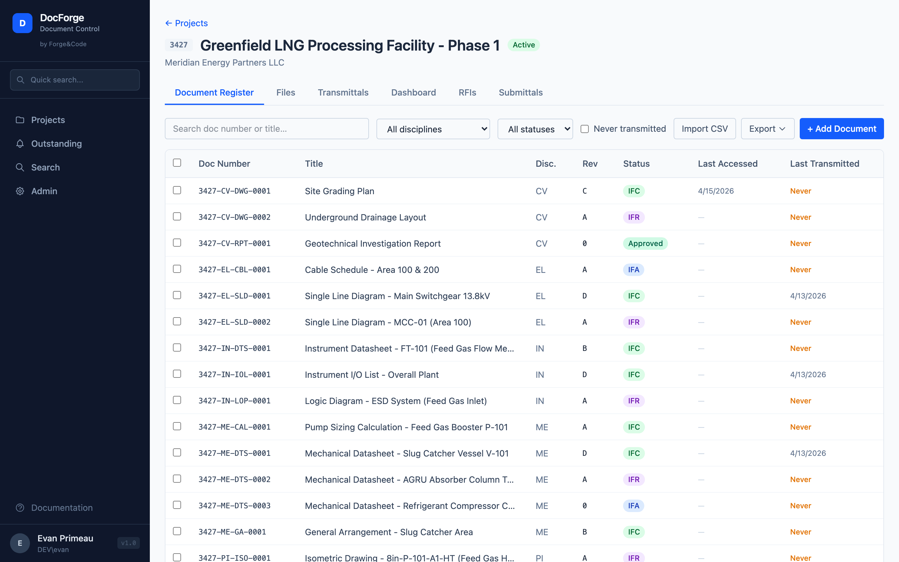
Task: Click the Documentation help icon
Action: 20,507
